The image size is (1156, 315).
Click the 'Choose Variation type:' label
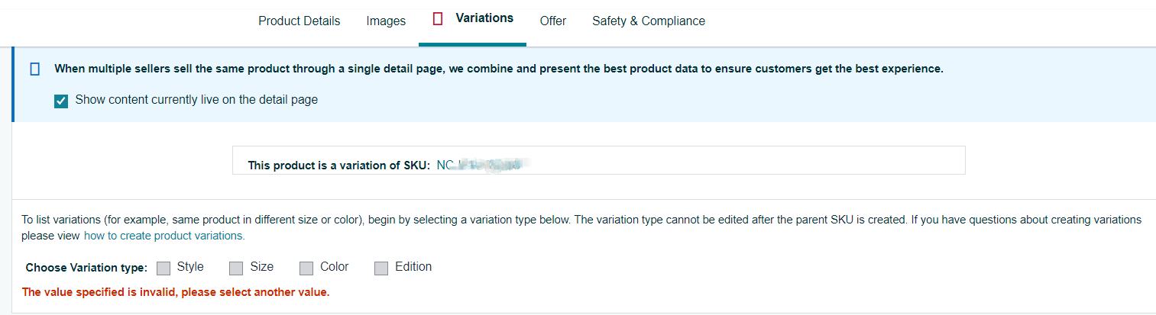[x=86, y=268]
